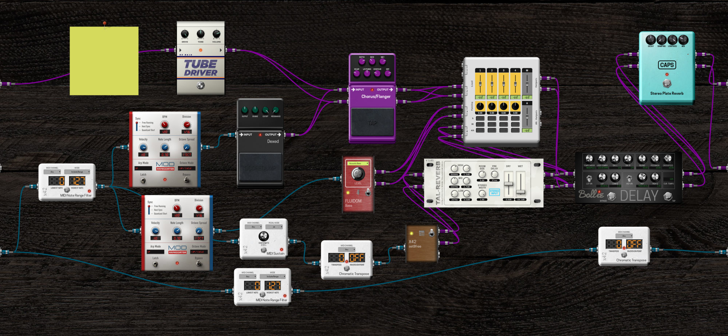Click the CAPS reverb MIX knob
The image size is (728, 336).
pyautogui.click(x=683, y=40)
